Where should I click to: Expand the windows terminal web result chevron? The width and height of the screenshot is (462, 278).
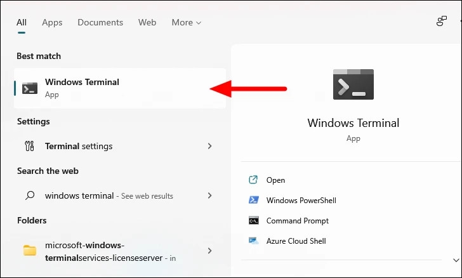(209, 195)
